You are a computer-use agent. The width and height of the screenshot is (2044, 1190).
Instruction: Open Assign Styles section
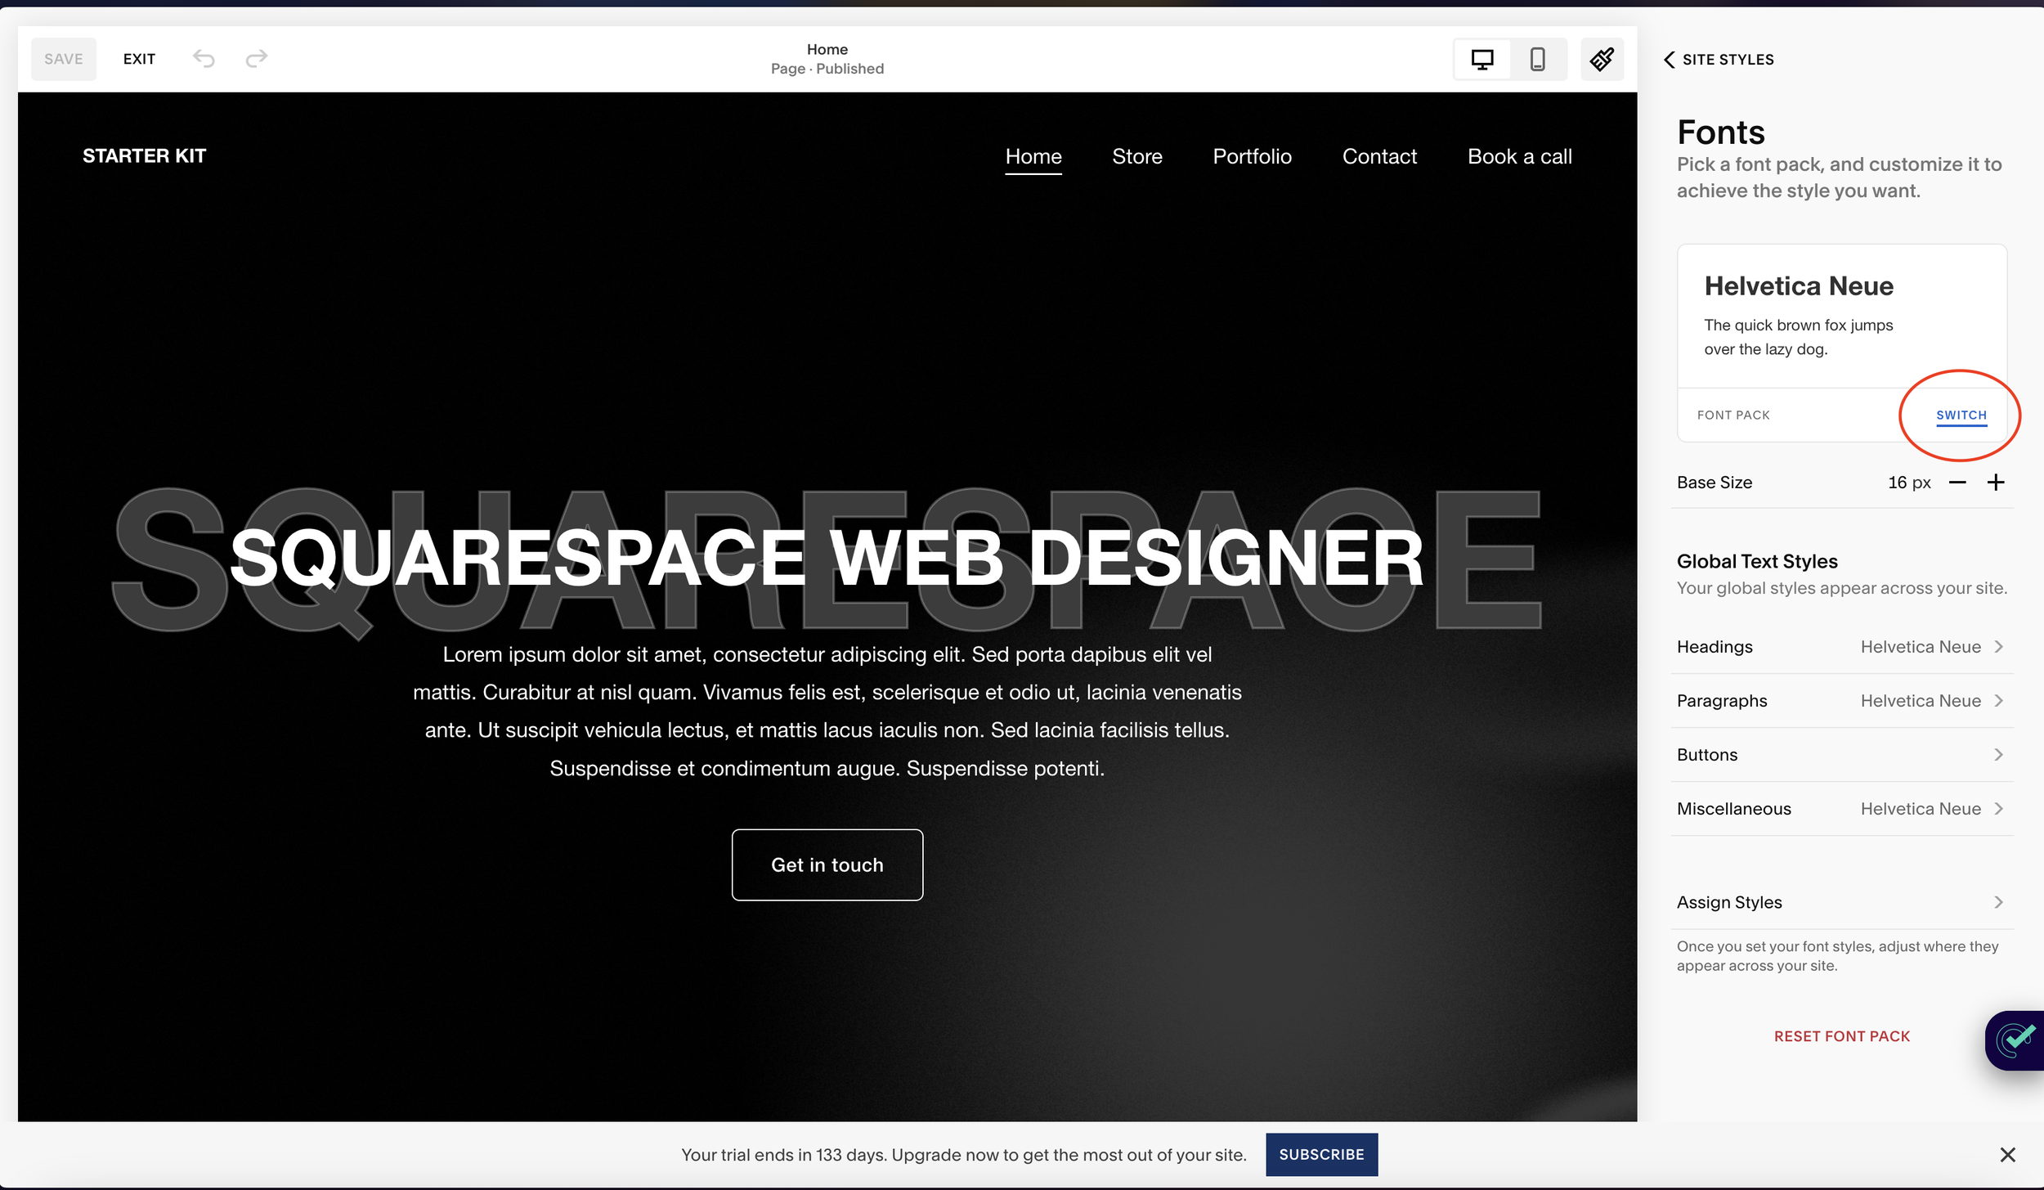[x=1841, y=902]
